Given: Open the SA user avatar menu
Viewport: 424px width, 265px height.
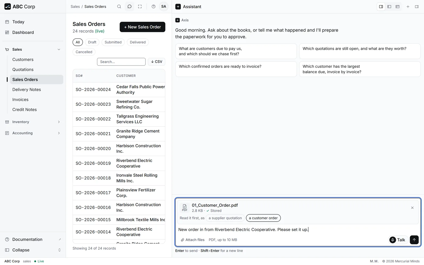Looking at the screenshot, I should pos(164,7).
